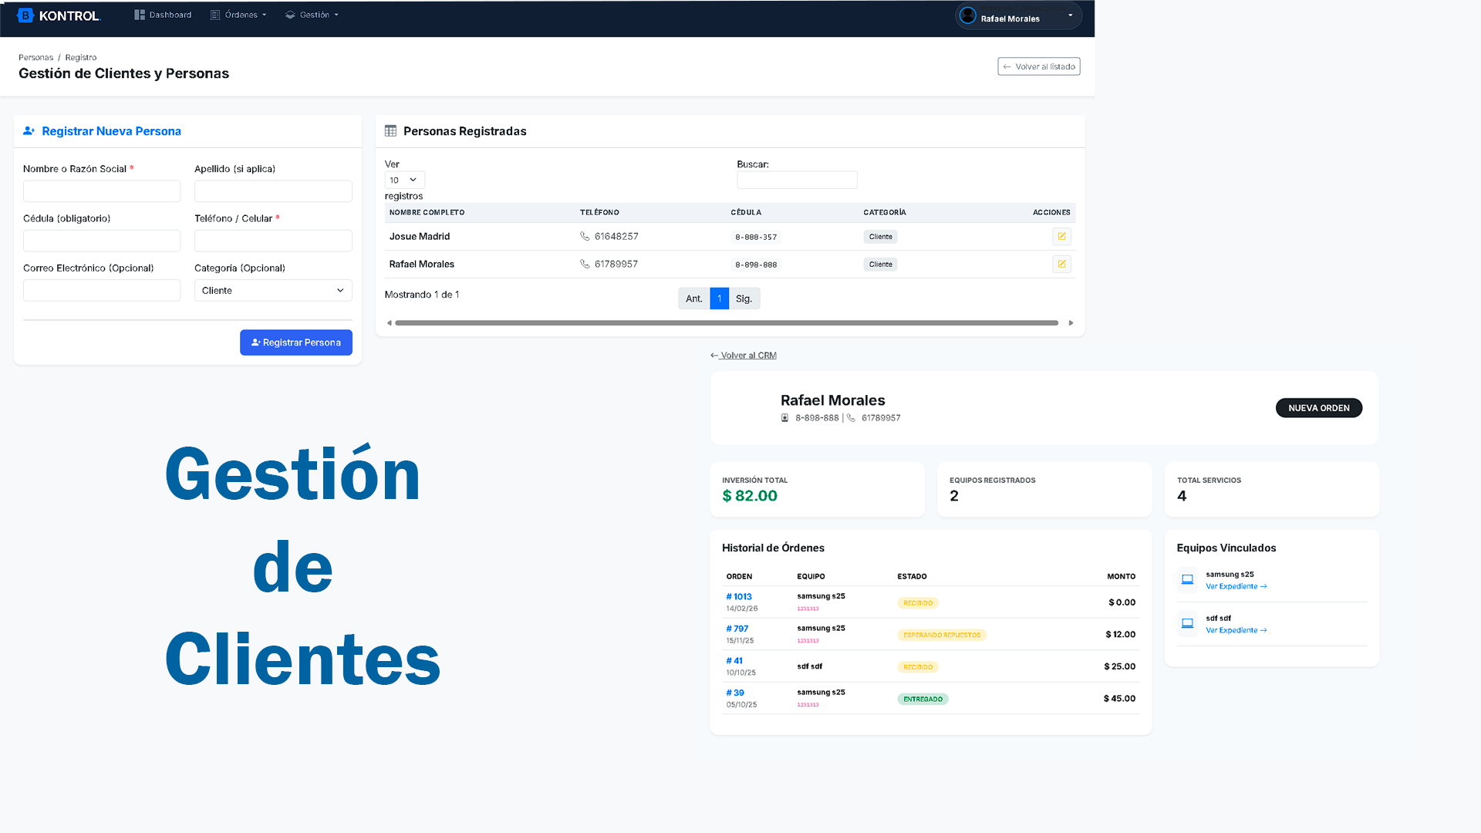Click the samsung s25 laptop icon
The width and height of the screenshot is (1481, 833).
pyautogui.click(x=1187, y=580)
